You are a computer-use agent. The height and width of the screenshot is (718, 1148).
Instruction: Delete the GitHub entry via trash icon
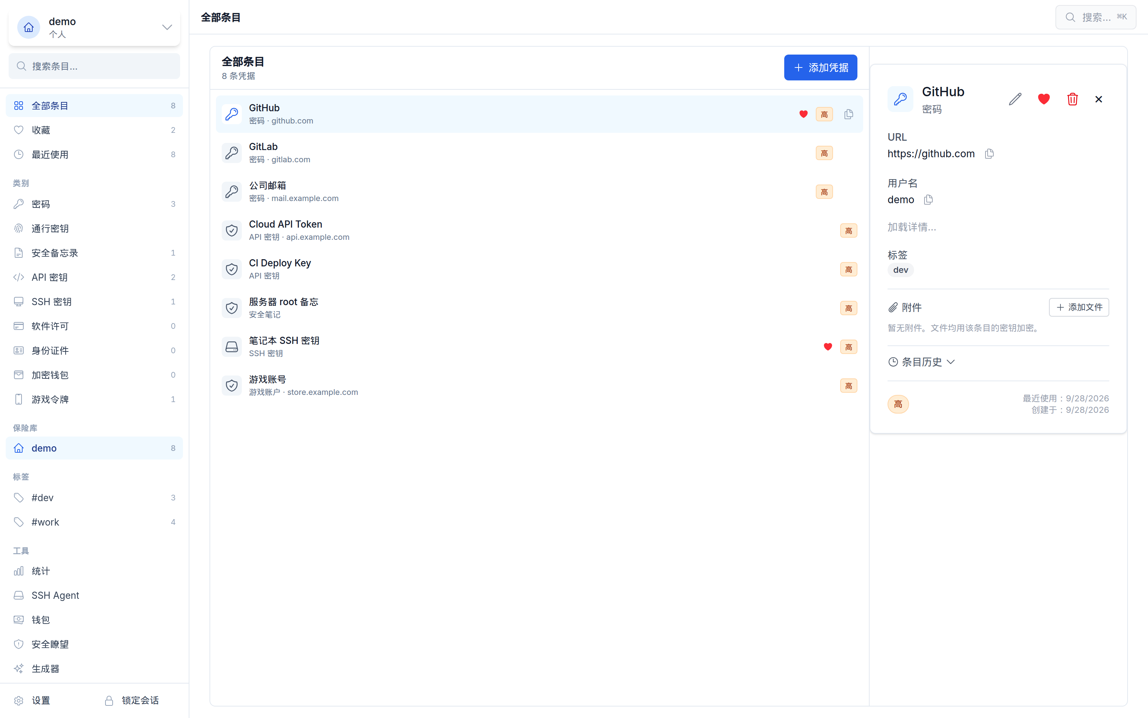(x=1072, y=99)
